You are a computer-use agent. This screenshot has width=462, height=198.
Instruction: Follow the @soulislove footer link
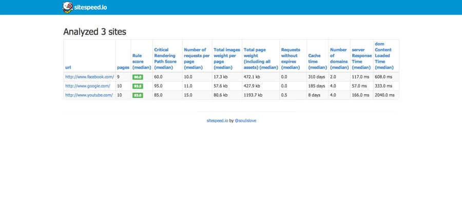coord(245,120)
